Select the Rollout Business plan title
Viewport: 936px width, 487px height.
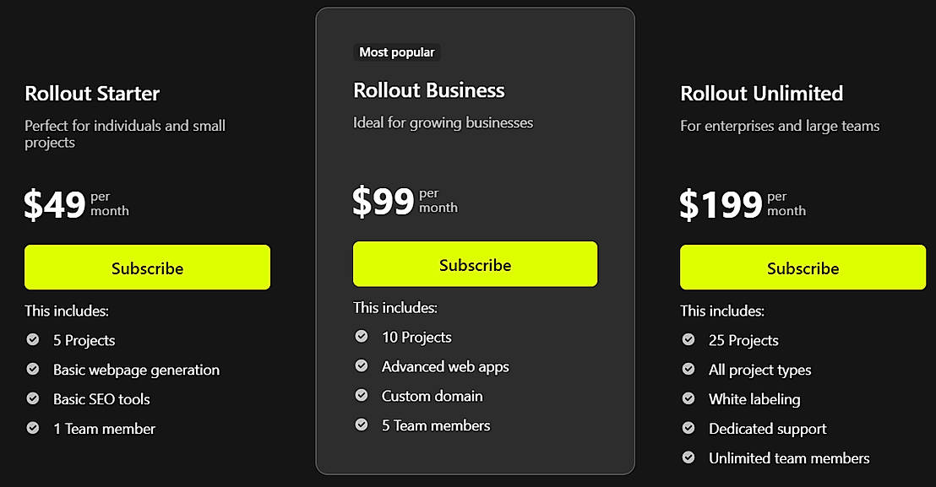(428, 90)
